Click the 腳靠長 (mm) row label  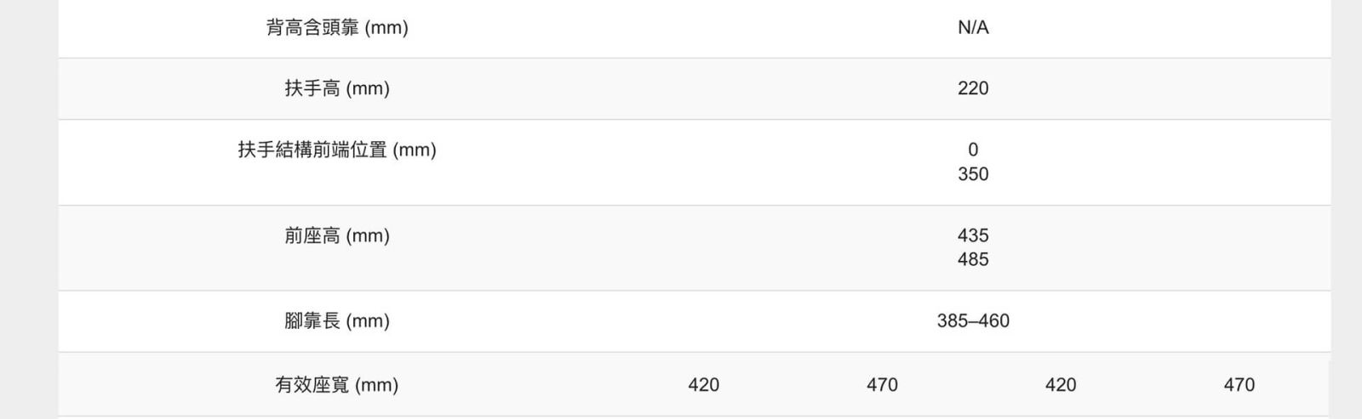(336, 321)
